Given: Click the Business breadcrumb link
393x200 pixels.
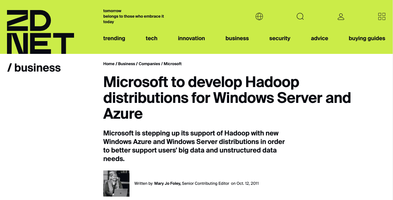Looking at the screenshot, I should click(126, 64).
